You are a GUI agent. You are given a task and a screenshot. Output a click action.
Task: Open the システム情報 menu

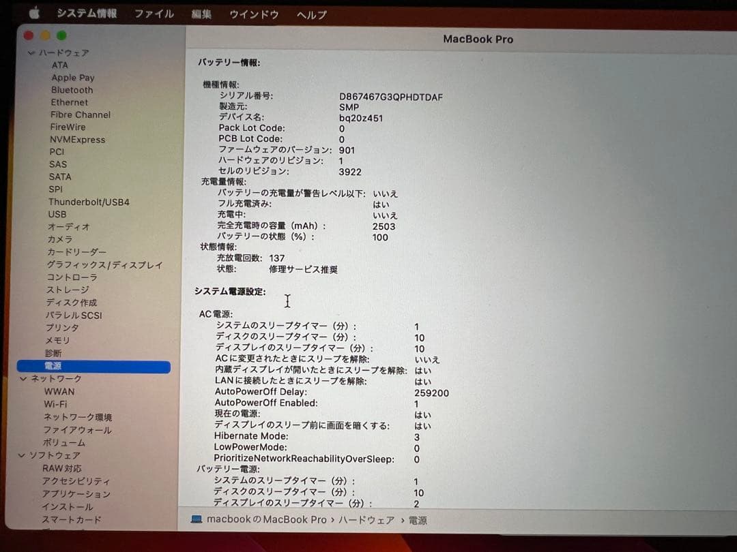click(x=86, y=12)
